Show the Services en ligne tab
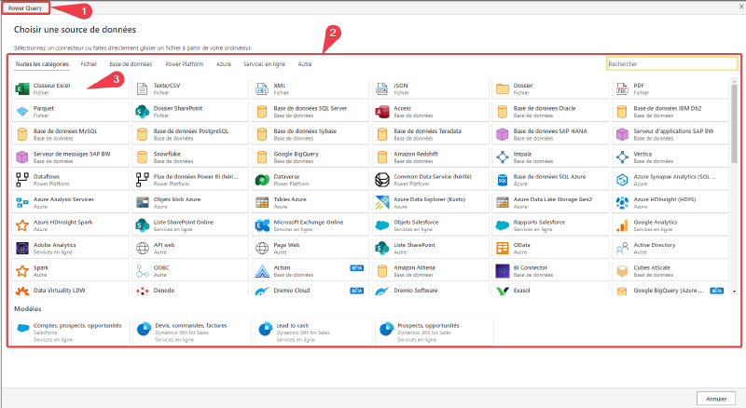 265,64
